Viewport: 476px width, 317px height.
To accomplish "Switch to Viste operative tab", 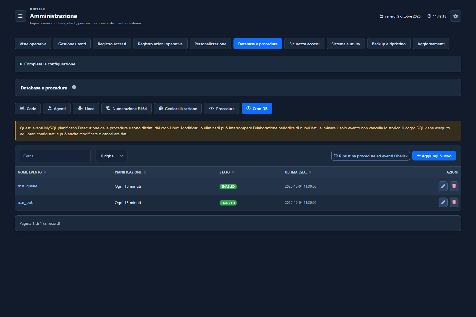I will (33, 44).
